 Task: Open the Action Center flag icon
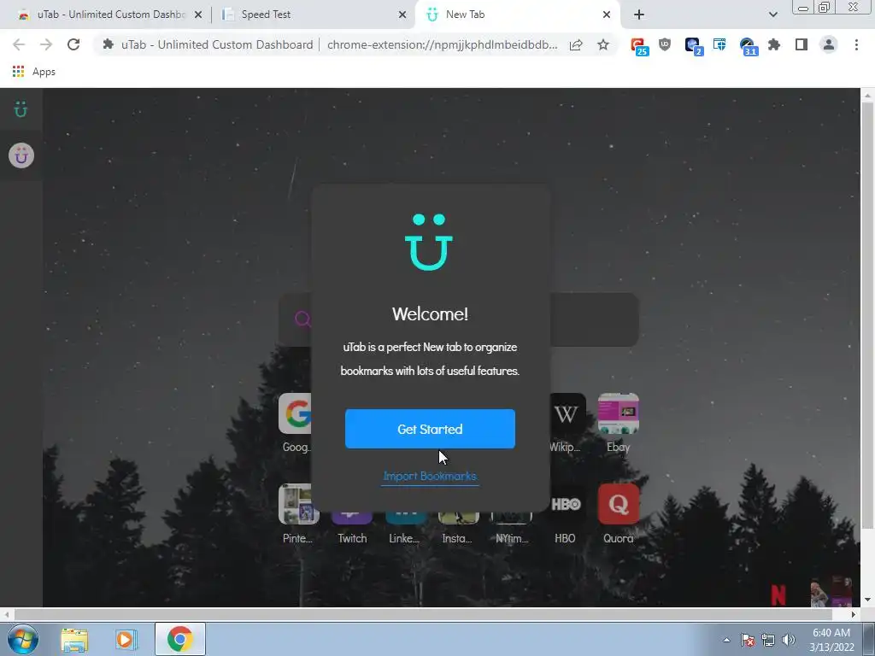[x=748, y=640]
